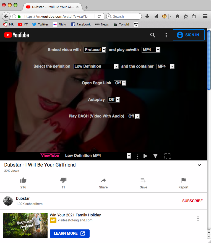Image resolution: width=211 pixels, height=243 pixels.
Task: Expand the Greasemonkey dropdown arrow
Action: coord(171,16)
